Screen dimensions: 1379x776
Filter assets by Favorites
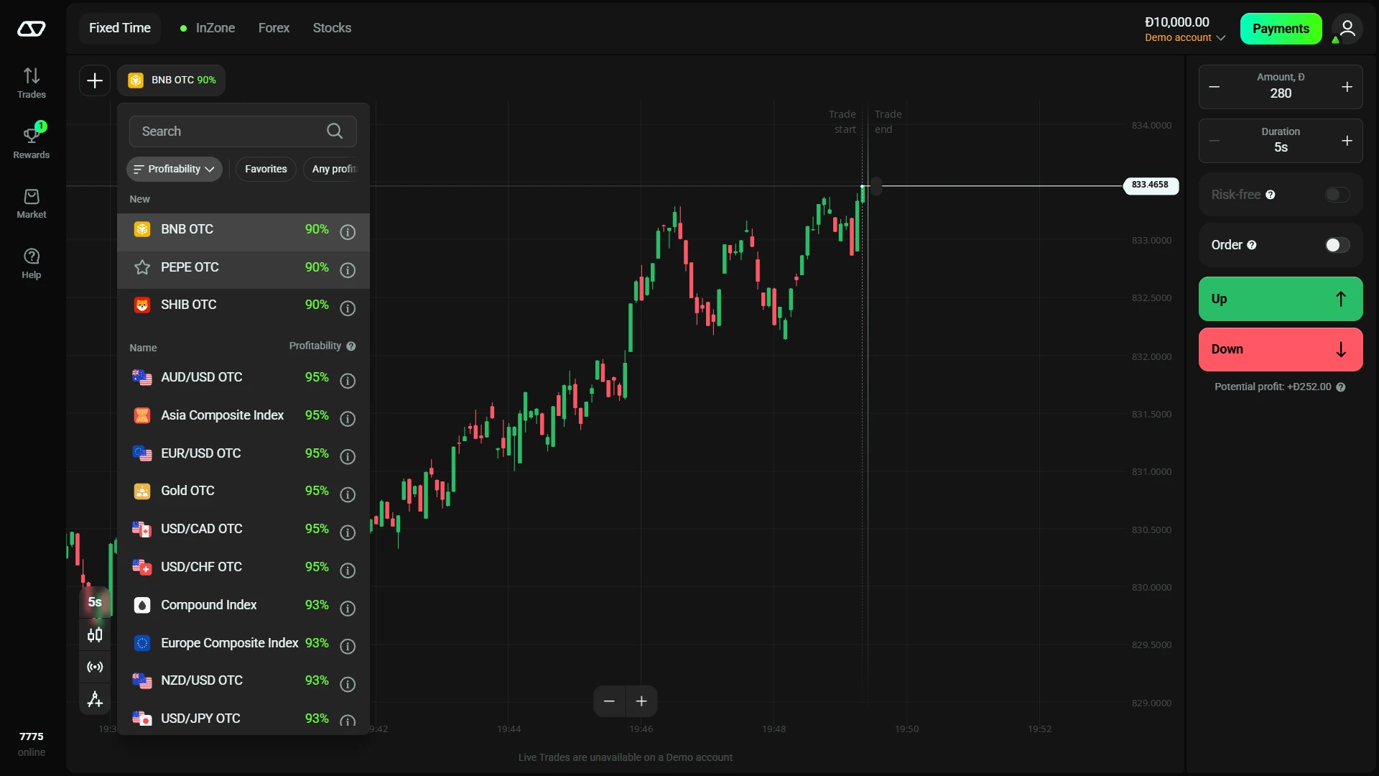tap(266, 170)
